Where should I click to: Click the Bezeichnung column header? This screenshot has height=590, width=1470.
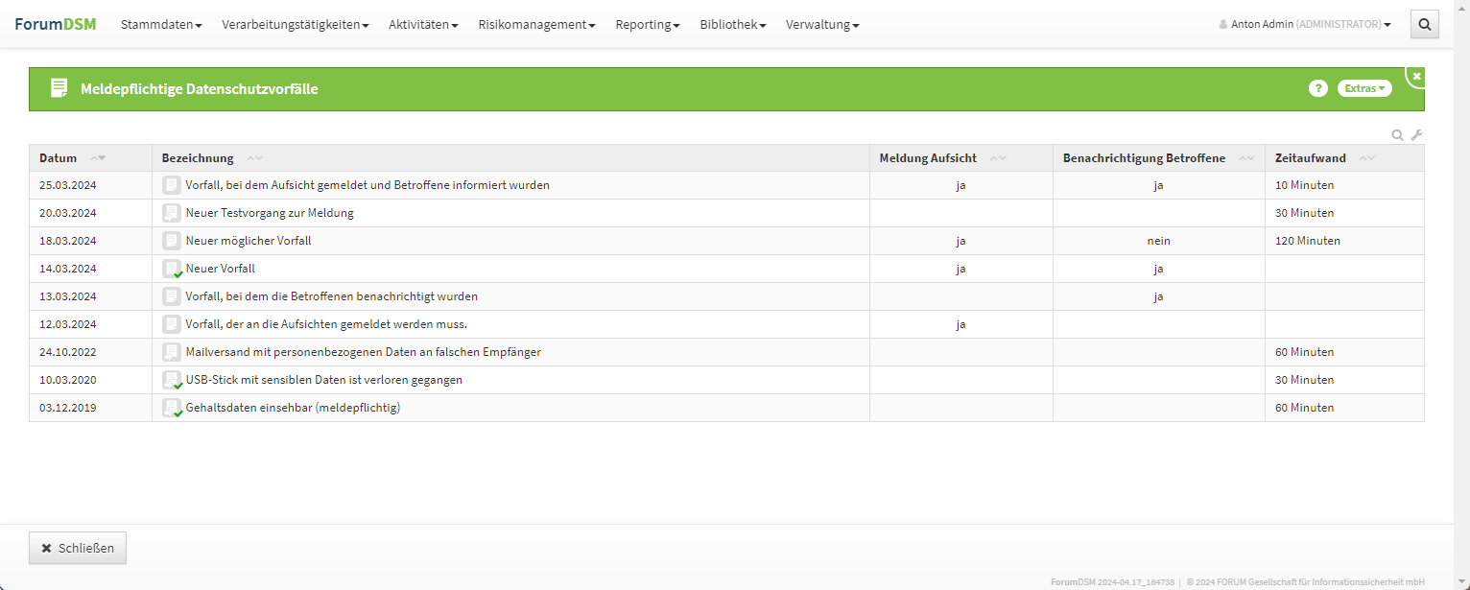[x=510, y=158]
